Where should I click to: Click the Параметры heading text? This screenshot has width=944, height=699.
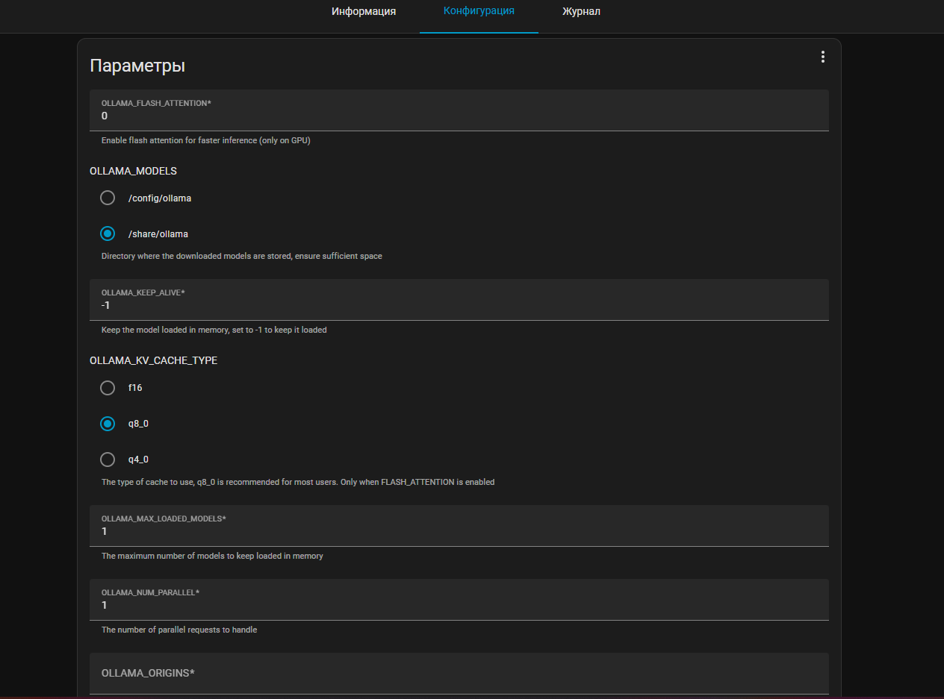click(x=137, y=66)
